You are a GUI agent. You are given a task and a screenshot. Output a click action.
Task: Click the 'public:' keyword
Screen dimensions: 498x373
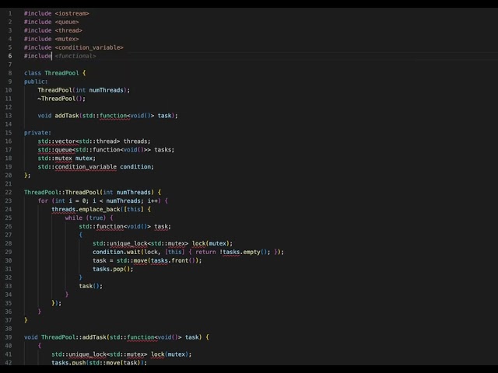36,82
